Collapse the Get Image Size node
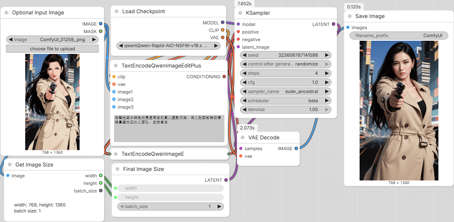Image resolution: width=454 pixels, height=222 pixels. [10, 165]
